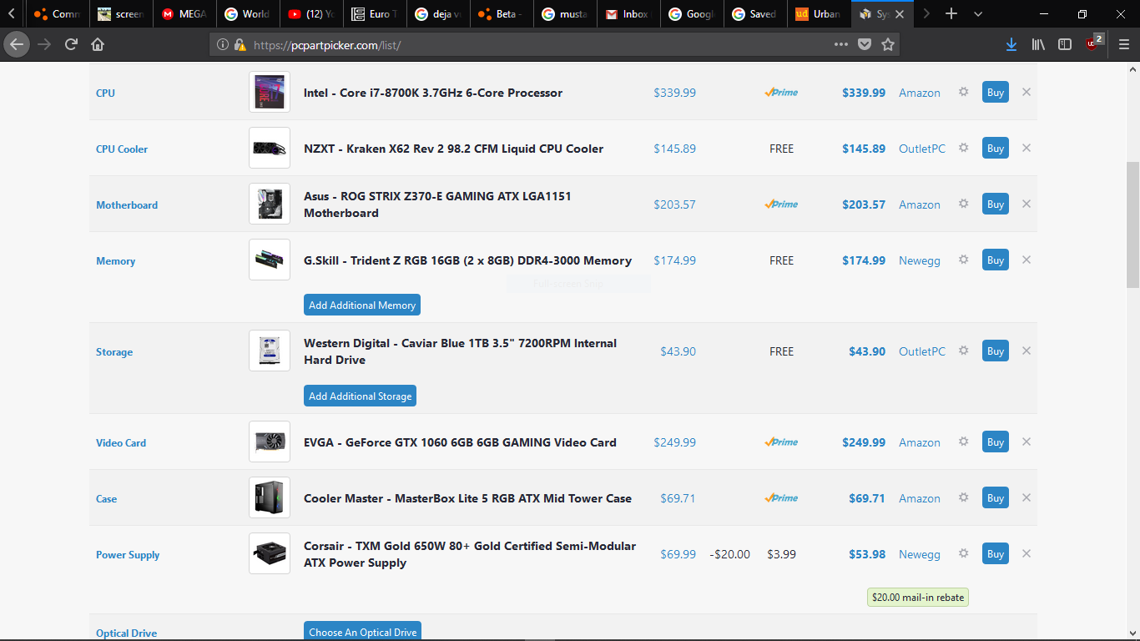Switch to the YouTube (12) tab
This screenshot has height=641, width=1140.
pyautogui.click(x=311, y=14)
